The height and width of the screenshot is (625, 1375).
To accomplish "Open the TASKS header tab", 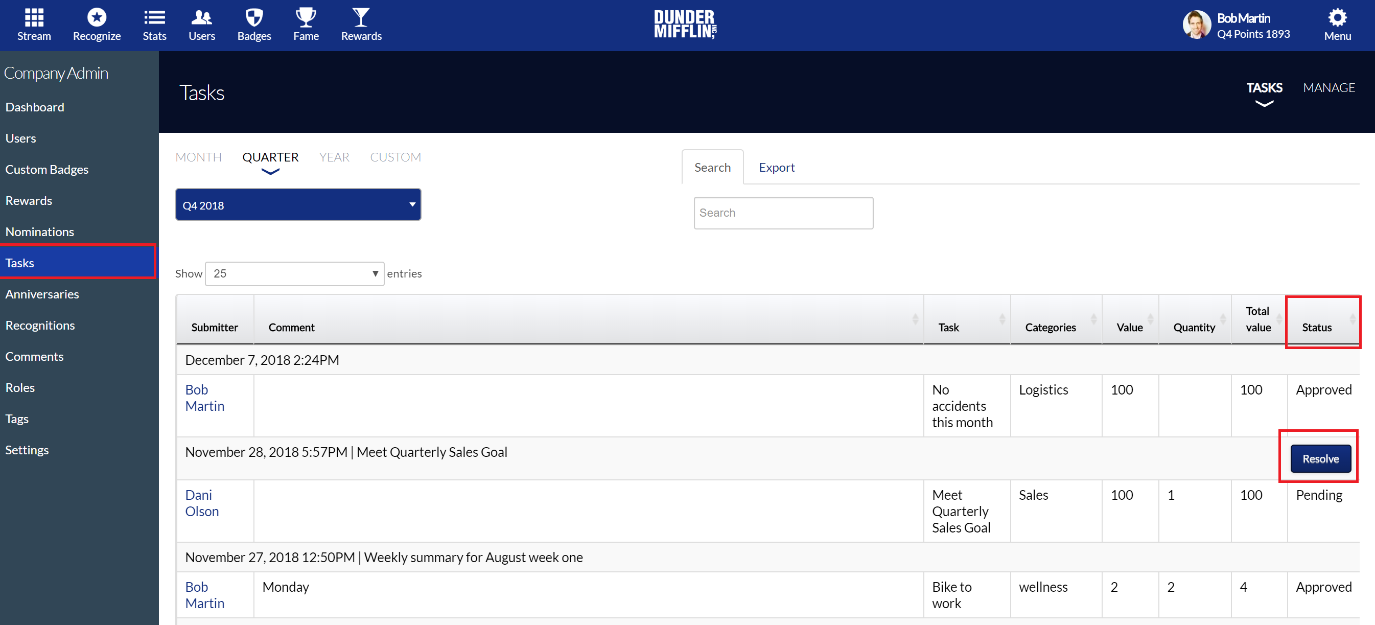I will pos(1264,87).
